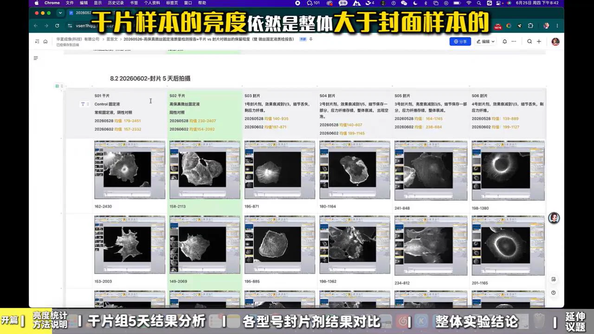Click the table block handle icon
This screenshot has height=334, width=594.
[x=57, y=86]
